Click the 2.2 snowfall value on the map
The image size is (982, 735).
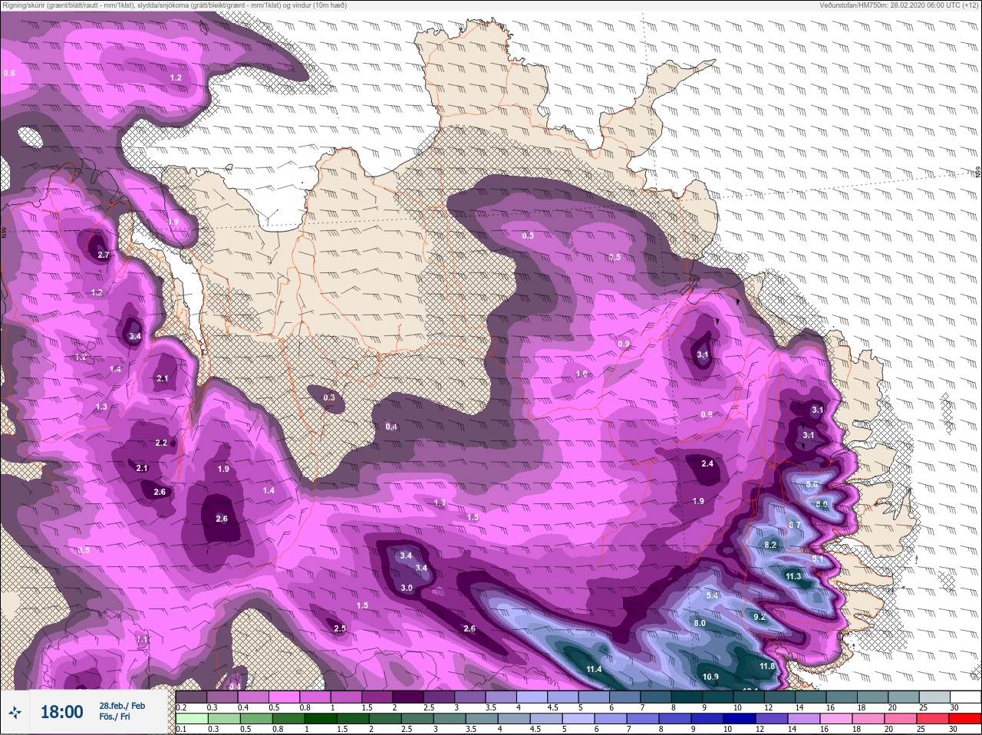(x=161, y=443)
